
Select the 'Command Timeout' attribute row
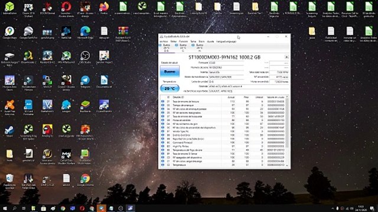pyautogui.click(x=223, y=143)
